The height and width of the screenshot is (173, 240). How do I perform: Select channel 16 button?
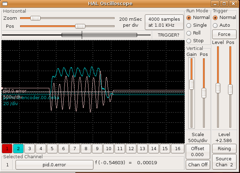coord(178,149)
